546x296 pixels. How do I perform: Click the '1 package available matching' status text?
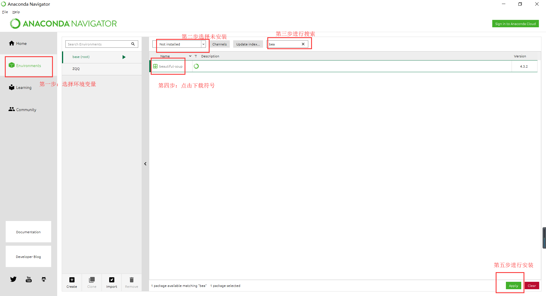click(x=179, y=286)
